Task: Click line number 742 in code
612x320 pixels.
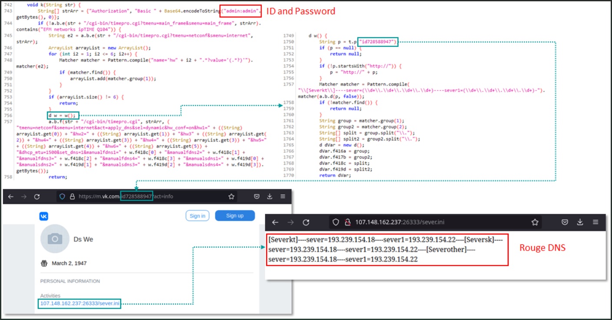Action: coord(7,4)
